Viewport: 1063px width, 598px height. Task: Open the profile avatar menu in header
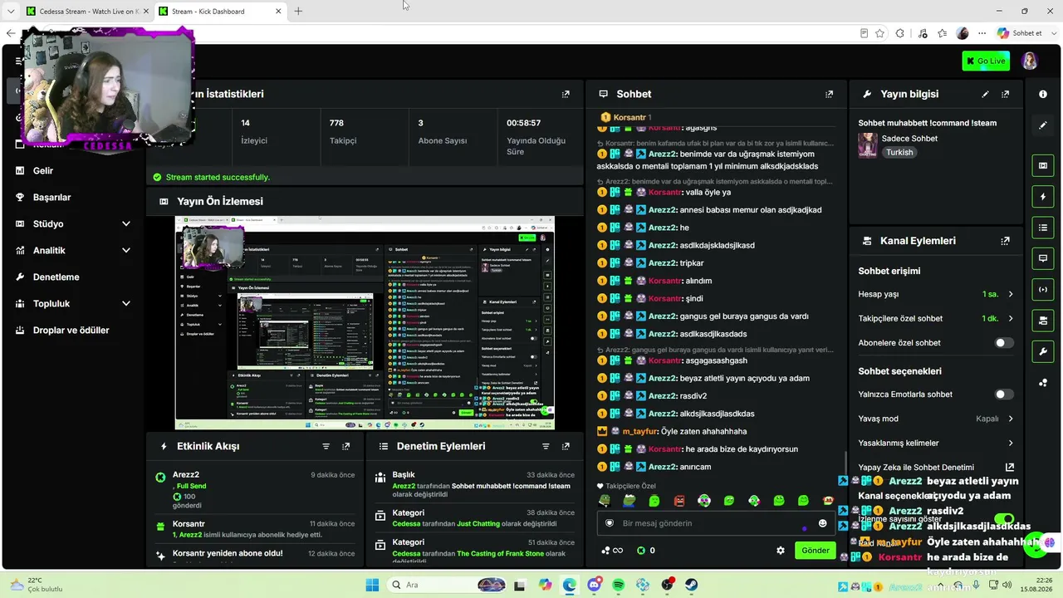[1029, 61]
